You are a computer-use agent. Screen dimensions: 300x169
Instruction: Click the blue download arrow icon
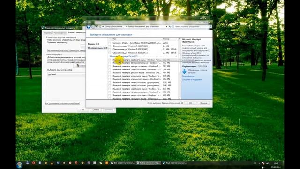184,71
